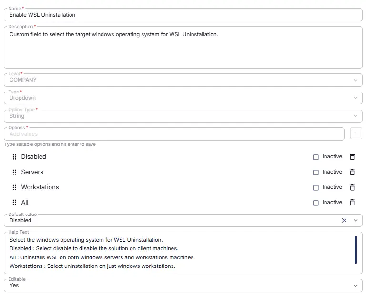Click the Help Text scrollbar
The image size is (366, 297).
(x=356, y=250)
